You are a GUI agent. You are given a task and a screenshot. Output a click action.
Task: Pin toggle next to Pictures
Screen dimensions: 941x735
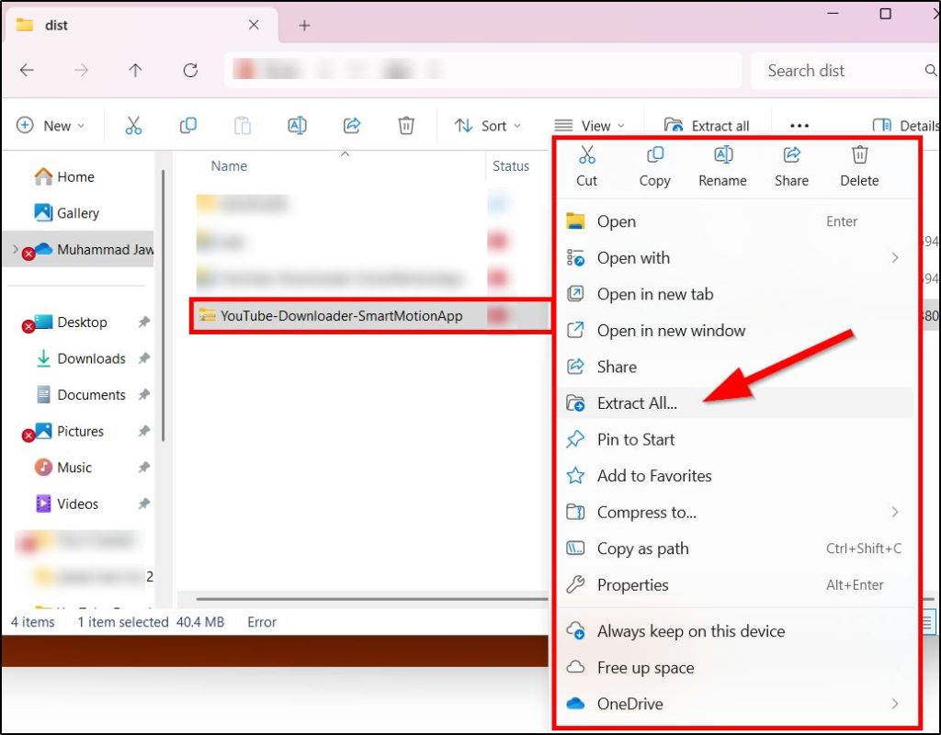(144, 432)
